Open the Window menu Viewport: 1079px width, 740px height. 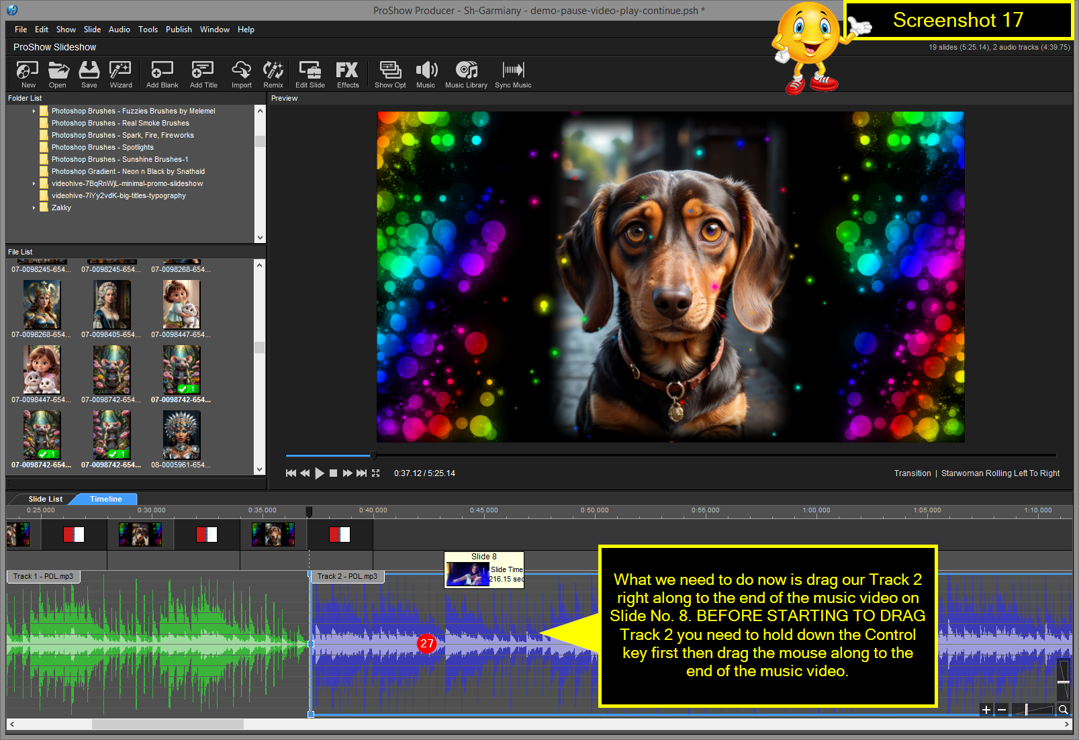click(214, 30)
